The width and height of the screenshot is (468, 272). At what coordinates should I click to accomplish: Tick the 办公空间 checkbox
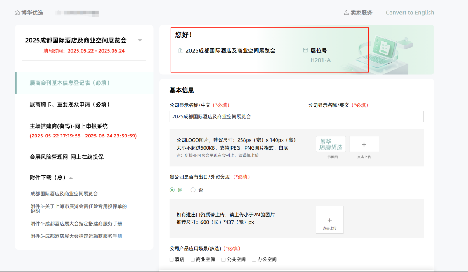(254, 259)
